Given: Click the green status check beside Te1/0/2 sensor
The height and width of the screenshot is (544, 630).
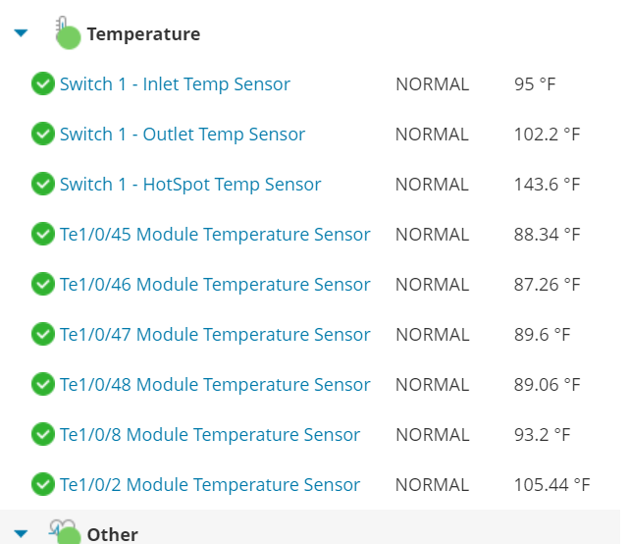Looking at the screenshot, I should [x=43, y=484].
